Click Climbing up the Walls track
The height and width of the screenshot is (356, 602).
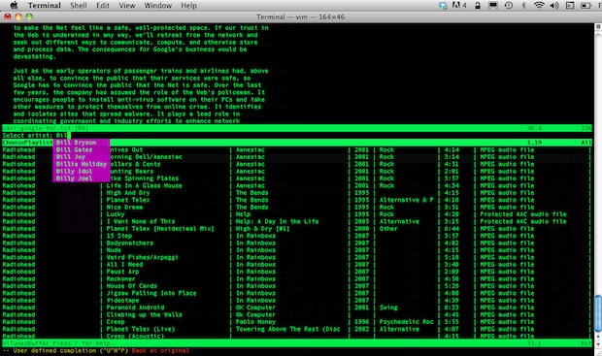(x=144, y=314)
